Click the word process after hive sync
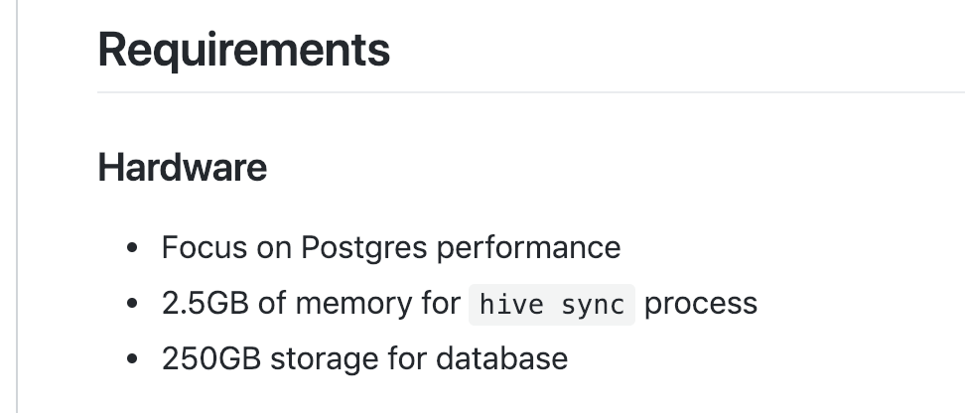This screenshot has height=413, width=965. point(701,303)
